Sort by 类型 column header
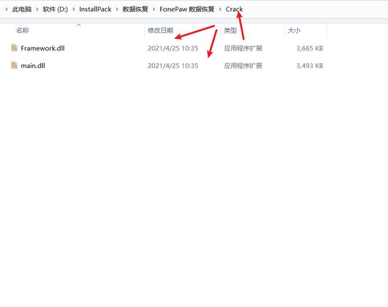The height and width of the screenshot is (307, 388). (230, 30)
